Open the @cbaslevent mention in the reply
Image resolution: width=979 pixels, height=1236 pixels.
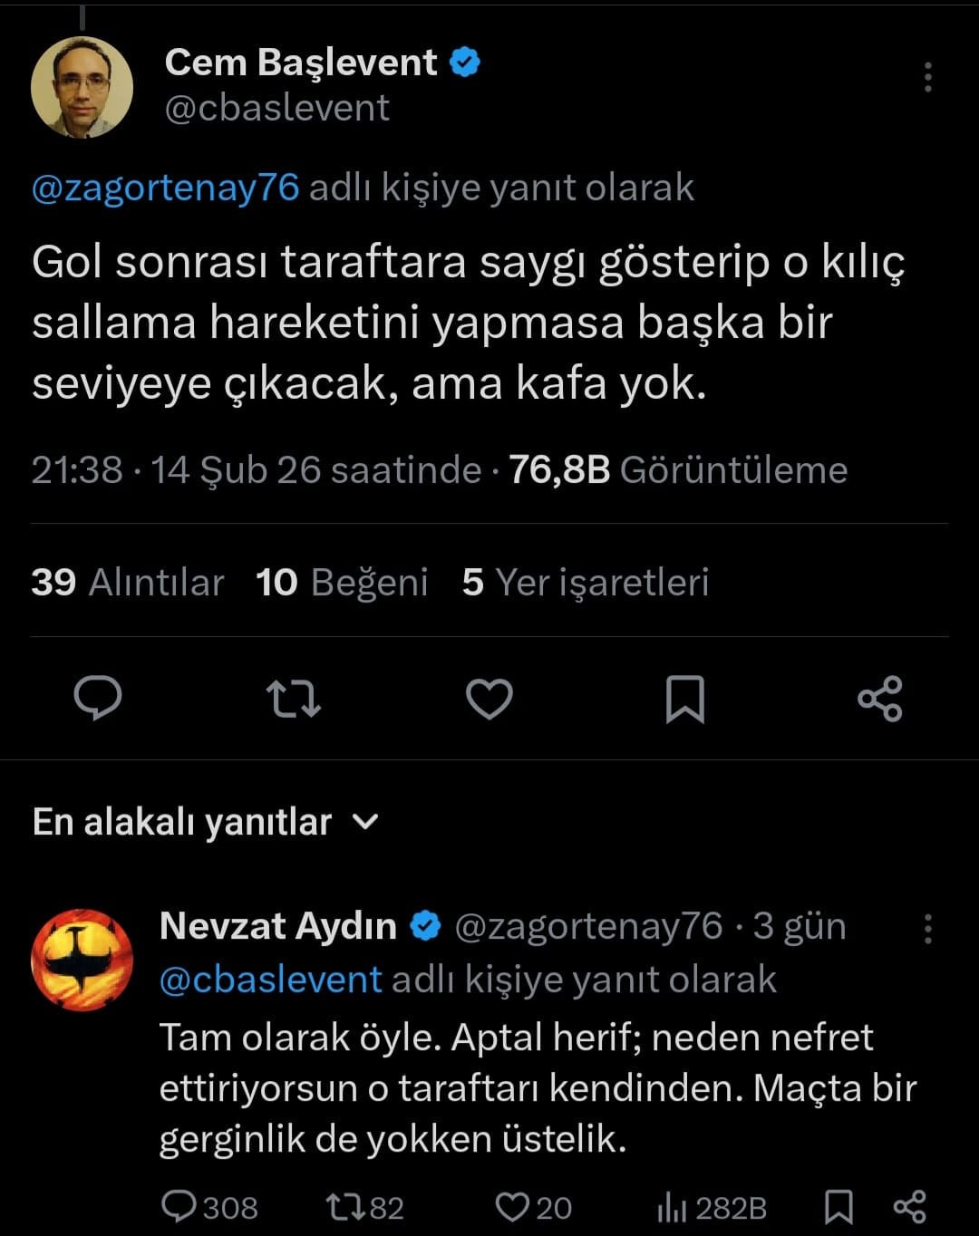click(270, 980)
